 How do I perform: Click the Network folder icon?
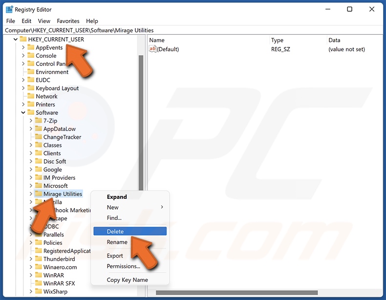31,96
